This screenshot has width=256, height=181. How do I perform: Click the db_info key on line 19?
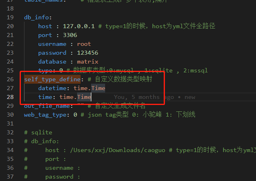(x=37, y=17)
